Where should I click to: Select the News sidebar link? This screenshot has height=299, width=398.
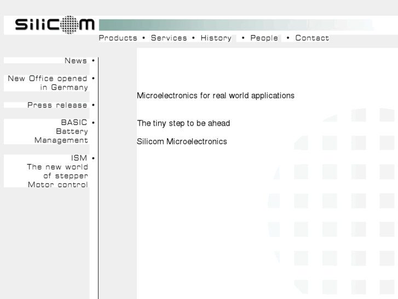point(76,60)
